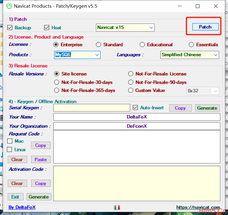The height and width of the screenshot is (215, 228).
Task: Click the Navicat logo icon in title bar
Action: (x=9, y=6)
